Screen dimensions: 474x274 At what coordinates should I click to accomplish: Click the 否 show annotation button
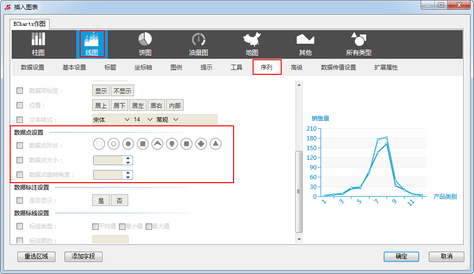(119, 200)
